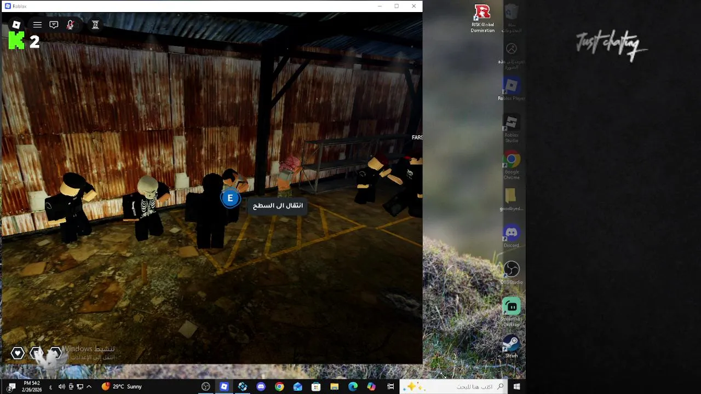Open File Explorer from the taskbar
Viewport: 701px width, 394px height.
coord(334,387)
